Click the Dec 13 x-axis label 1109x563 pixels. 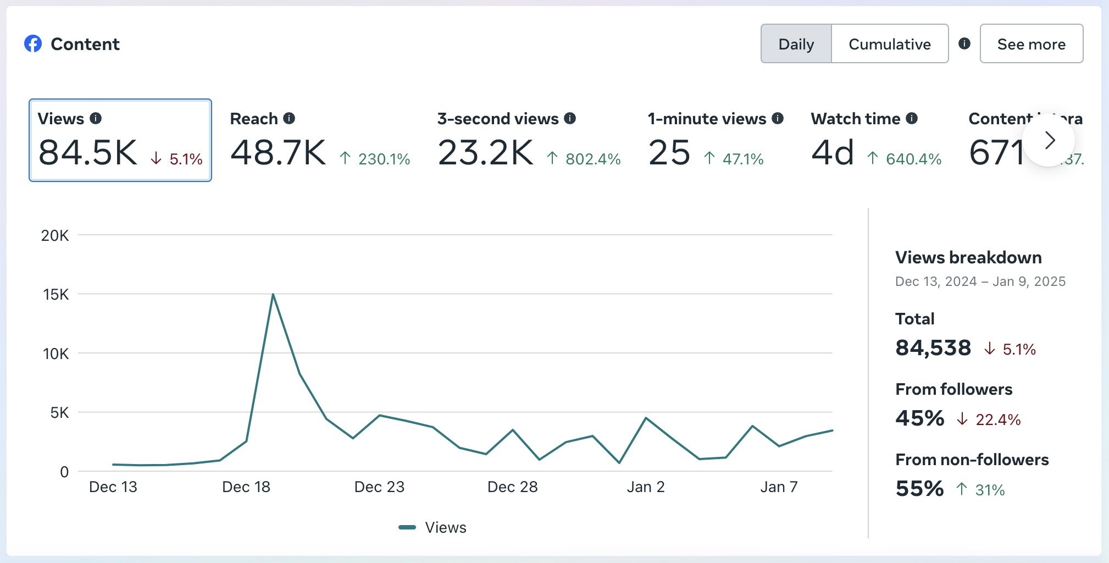click(113, 487)
